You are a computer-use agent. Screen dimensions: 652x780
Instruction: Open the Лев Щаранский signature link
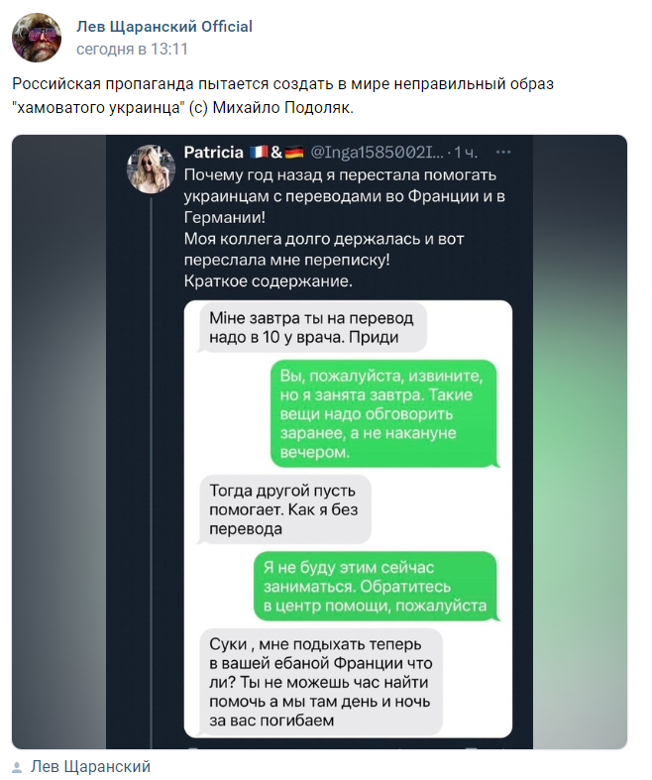(90, 766)
